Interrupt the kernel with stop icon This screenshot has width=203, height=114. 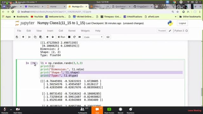69,37
